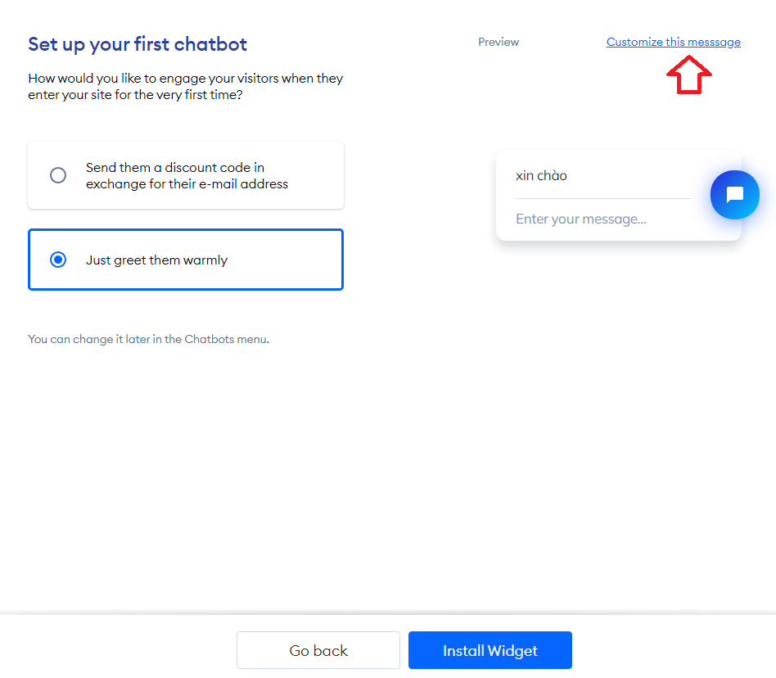Image resolution: width=776 pixels, height=678 pixels.
Task: Click the red upward arrow annotation
Action: 689,75
